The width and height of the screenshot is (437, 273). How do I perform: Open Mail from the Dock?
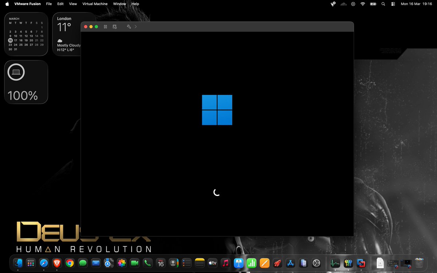click(x=96, y=262)
